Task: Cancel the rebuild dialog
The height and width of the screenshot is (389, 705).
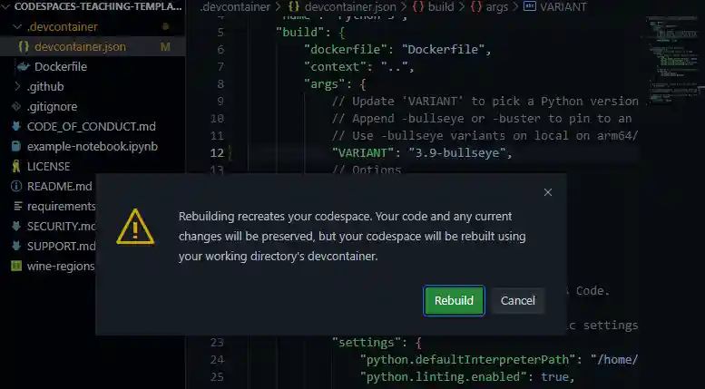Action: pyautogui.click(x=517, y=300)
